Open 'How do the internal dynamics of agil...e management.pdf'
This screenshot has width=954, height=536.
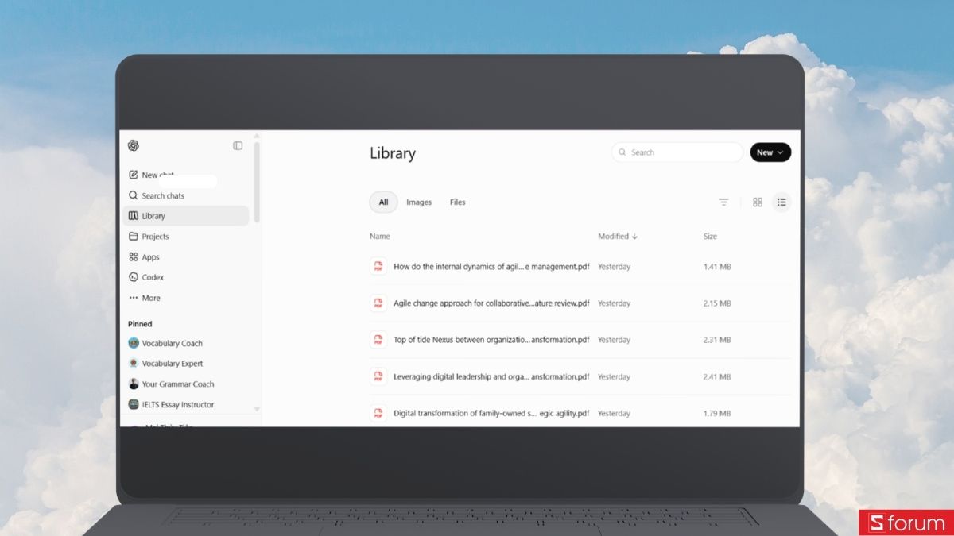click(491, 267)
